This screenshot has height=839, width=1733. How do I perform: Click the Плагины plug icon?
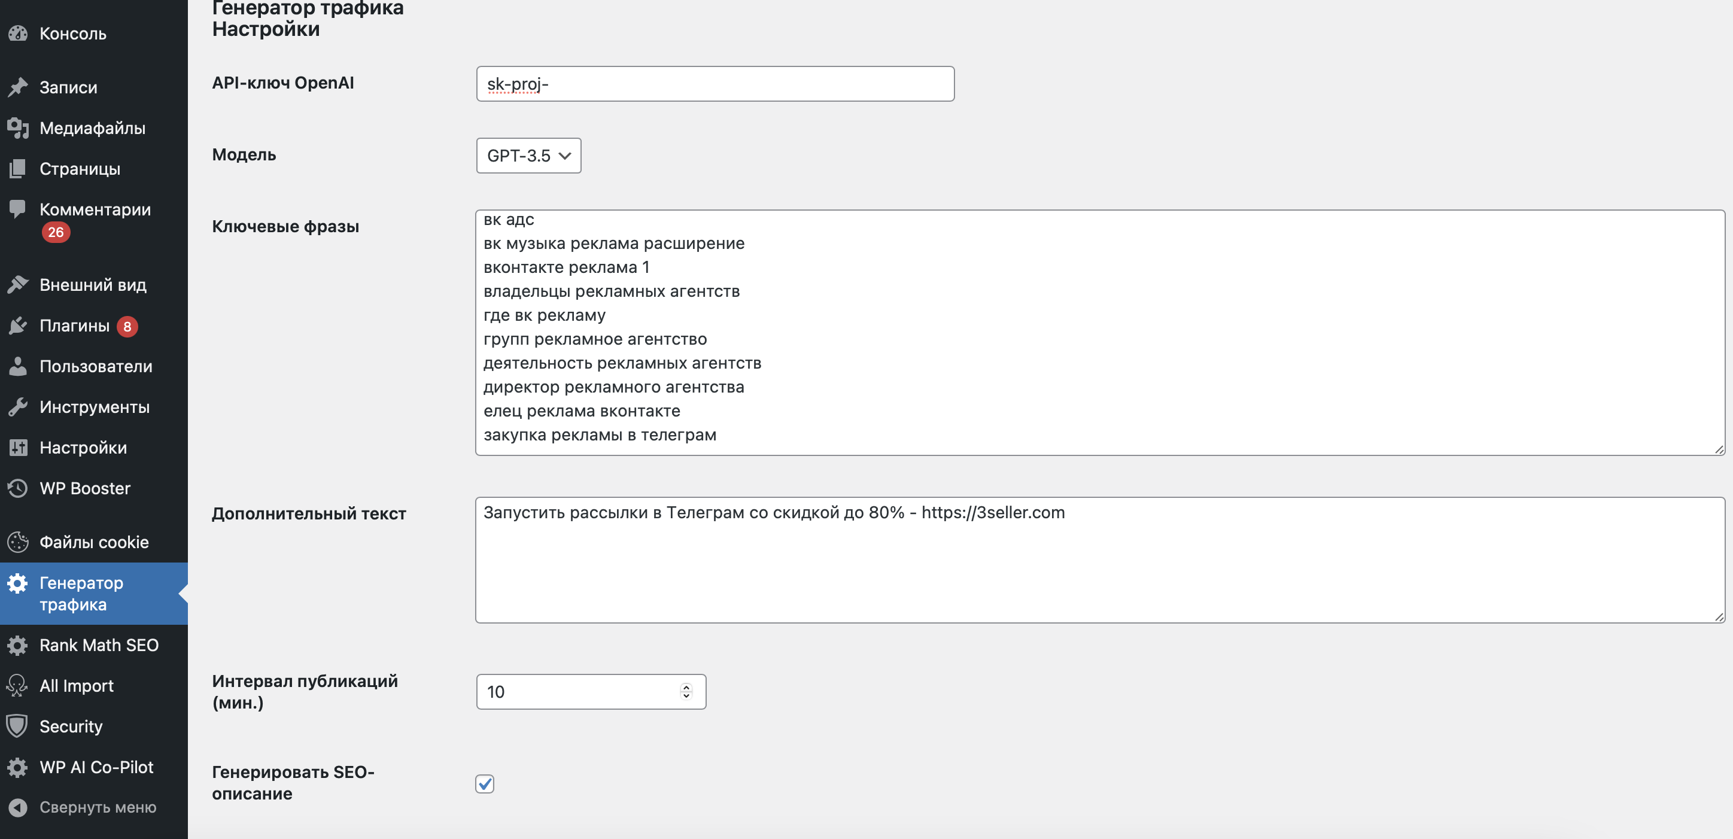pos(18,326)
